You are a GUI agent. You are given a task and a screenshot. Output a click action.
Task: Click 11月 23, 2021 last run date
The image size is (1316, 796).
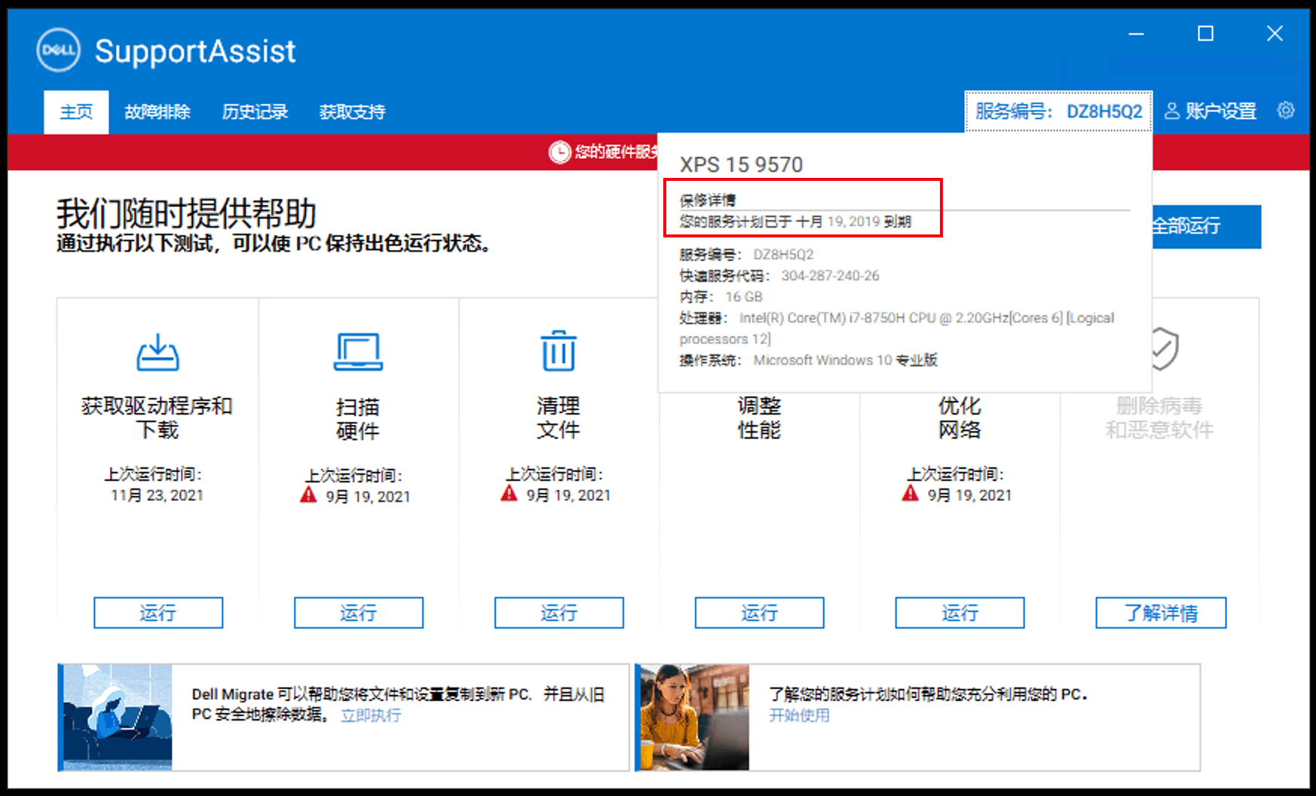point(157,495)
